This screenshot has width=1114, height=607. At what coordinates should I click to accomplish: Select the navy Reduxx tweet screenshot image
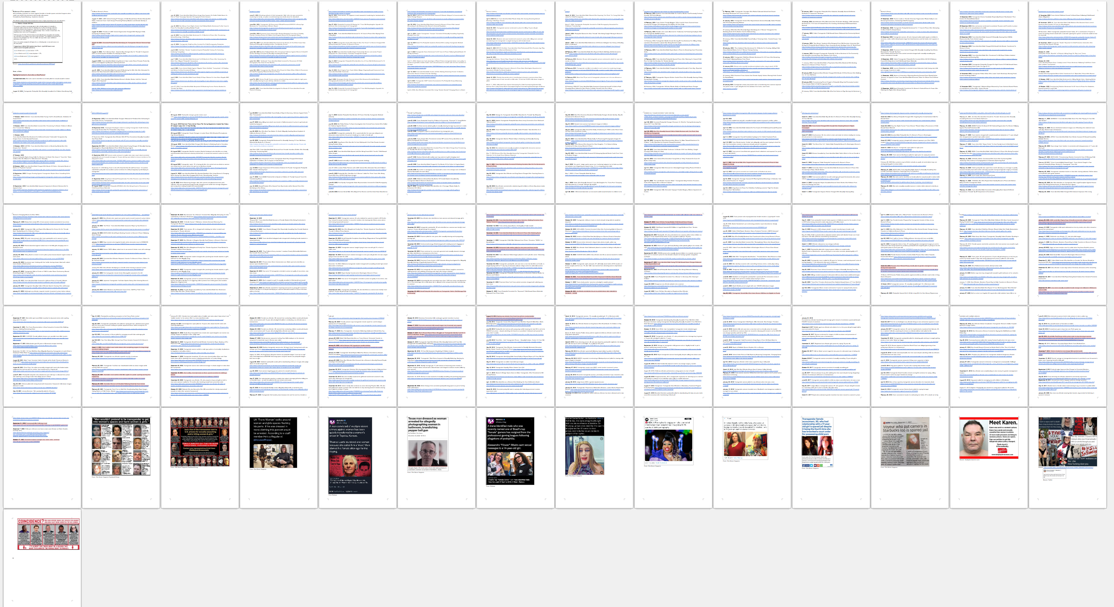pos(350,455)
